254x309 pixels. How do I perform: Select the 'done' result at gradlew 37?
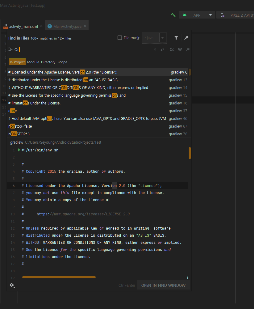tap(98, 111)
